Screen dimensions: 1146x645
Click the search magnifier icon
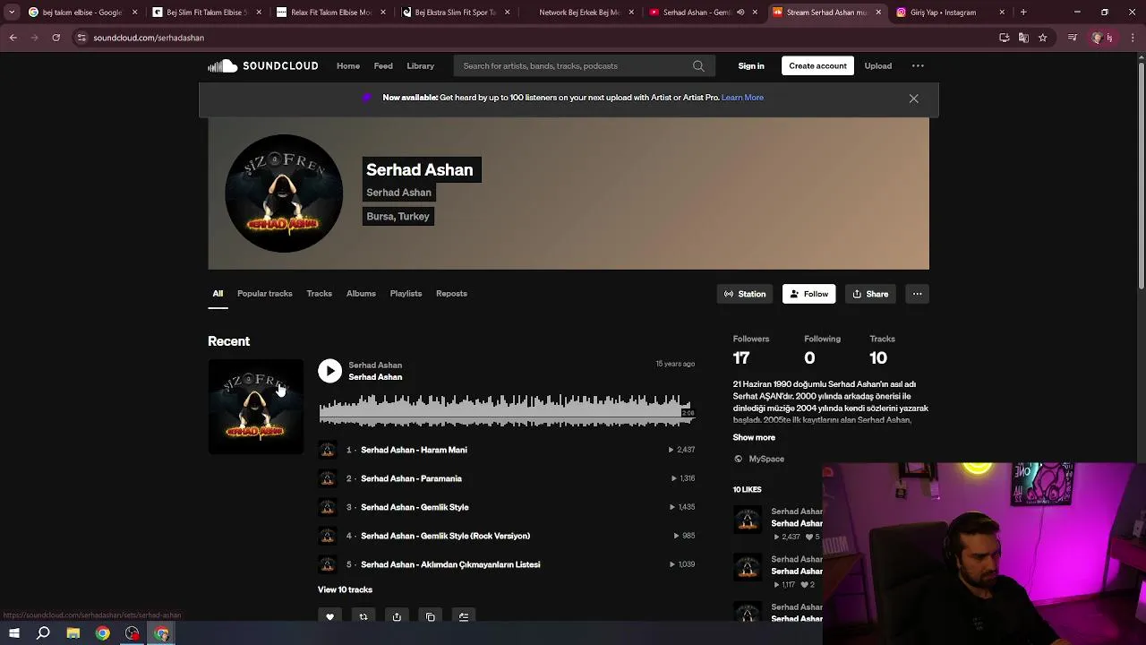(x=698, y=65)
